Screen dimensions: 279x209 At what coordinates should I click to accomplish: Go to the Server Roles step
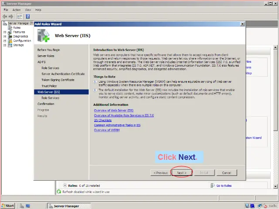[x=46, y=56]
